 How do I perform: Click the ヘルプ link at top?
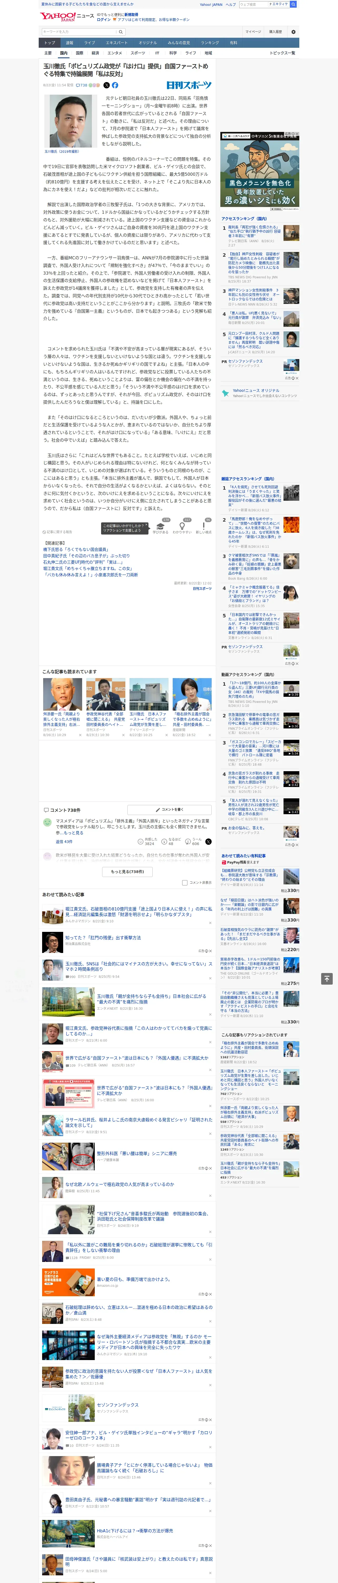[231, 4]
